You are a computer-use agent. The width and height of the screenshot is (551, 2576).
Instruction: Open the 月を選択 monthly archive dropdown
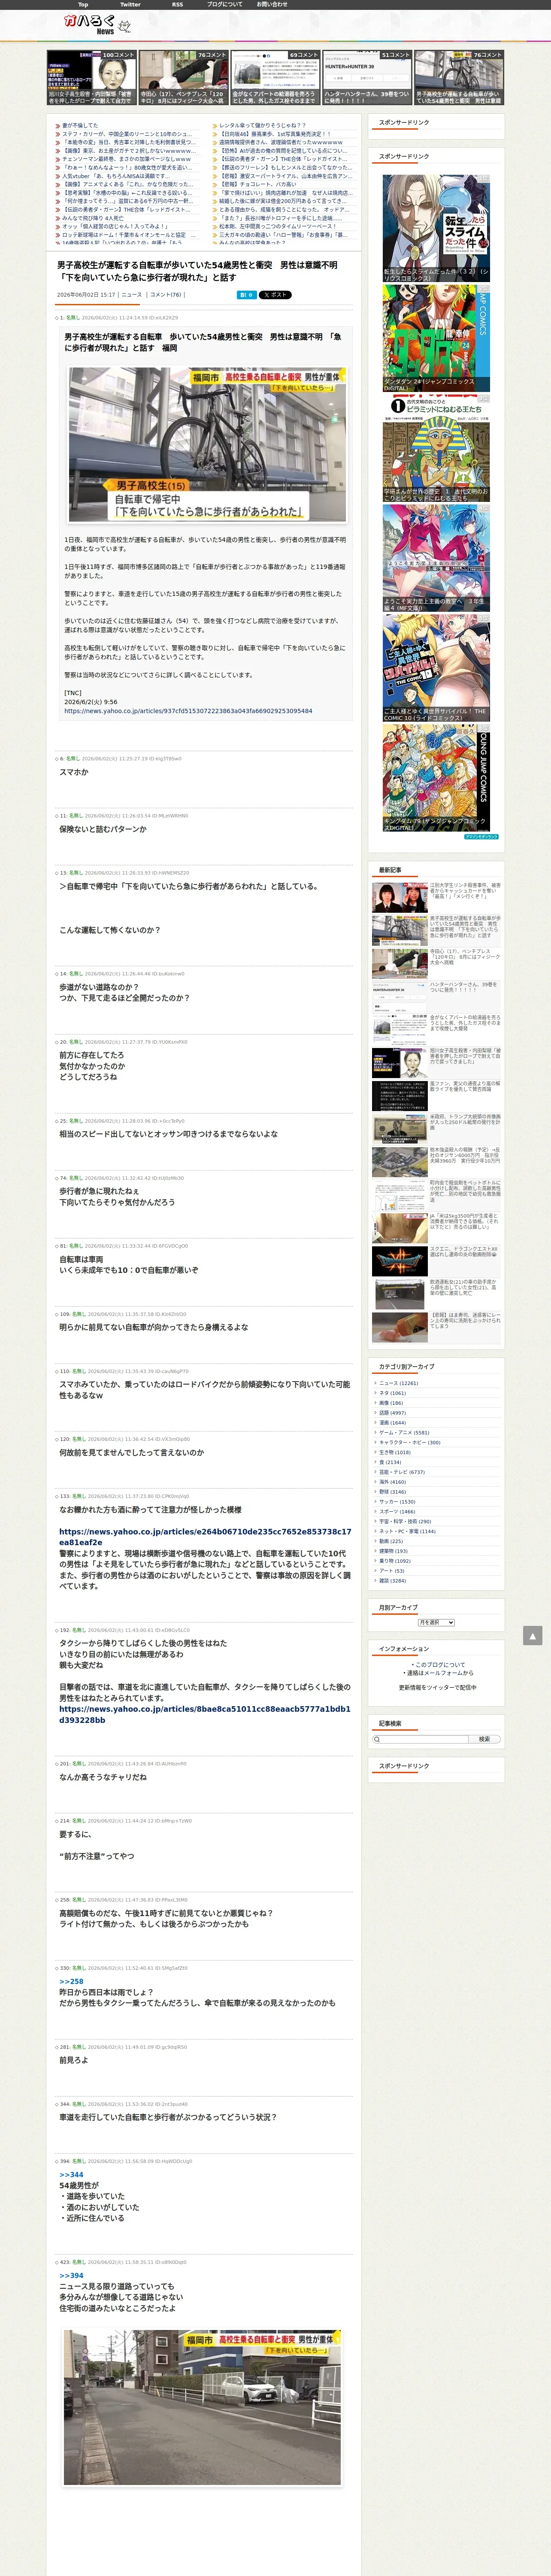click(x=436, y=1622)
